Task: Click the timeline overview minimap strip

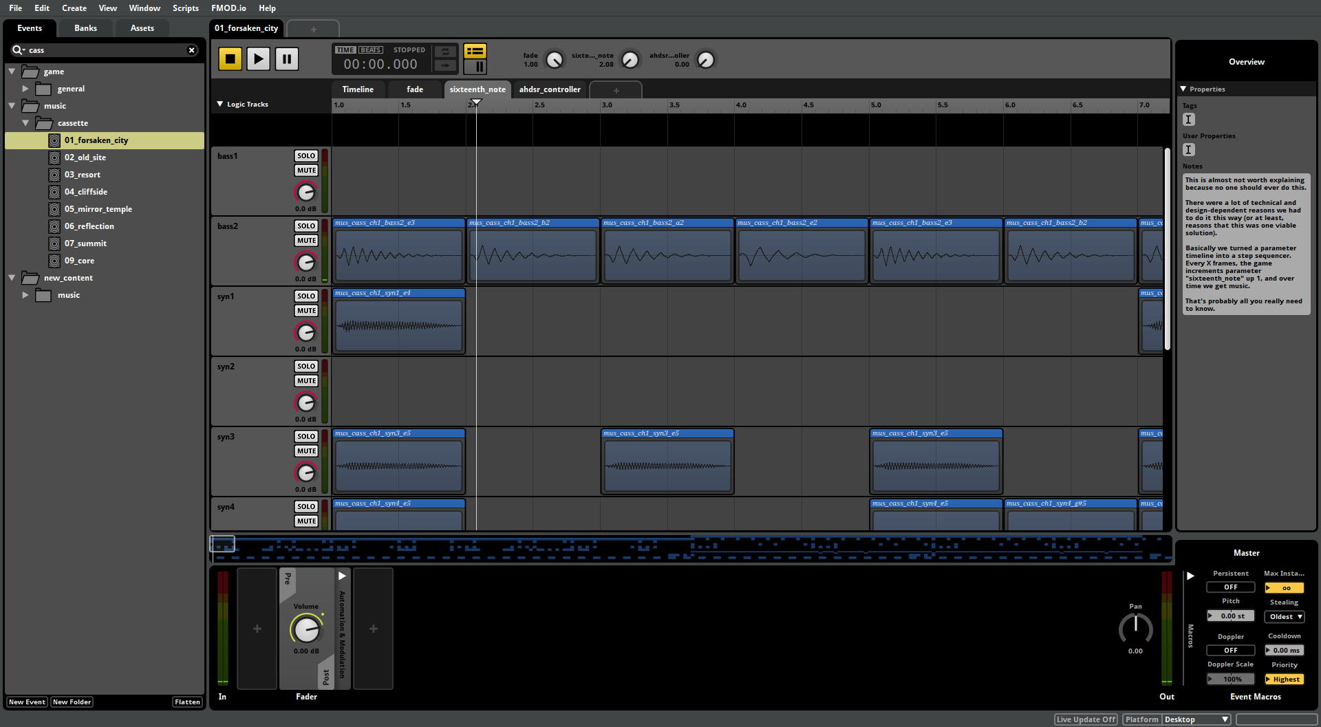Action: click(690, 548)
